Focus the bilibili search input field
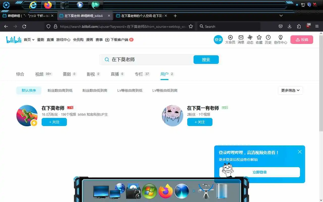The height and width of the screenshot is (202, 323). pos(151,60)
